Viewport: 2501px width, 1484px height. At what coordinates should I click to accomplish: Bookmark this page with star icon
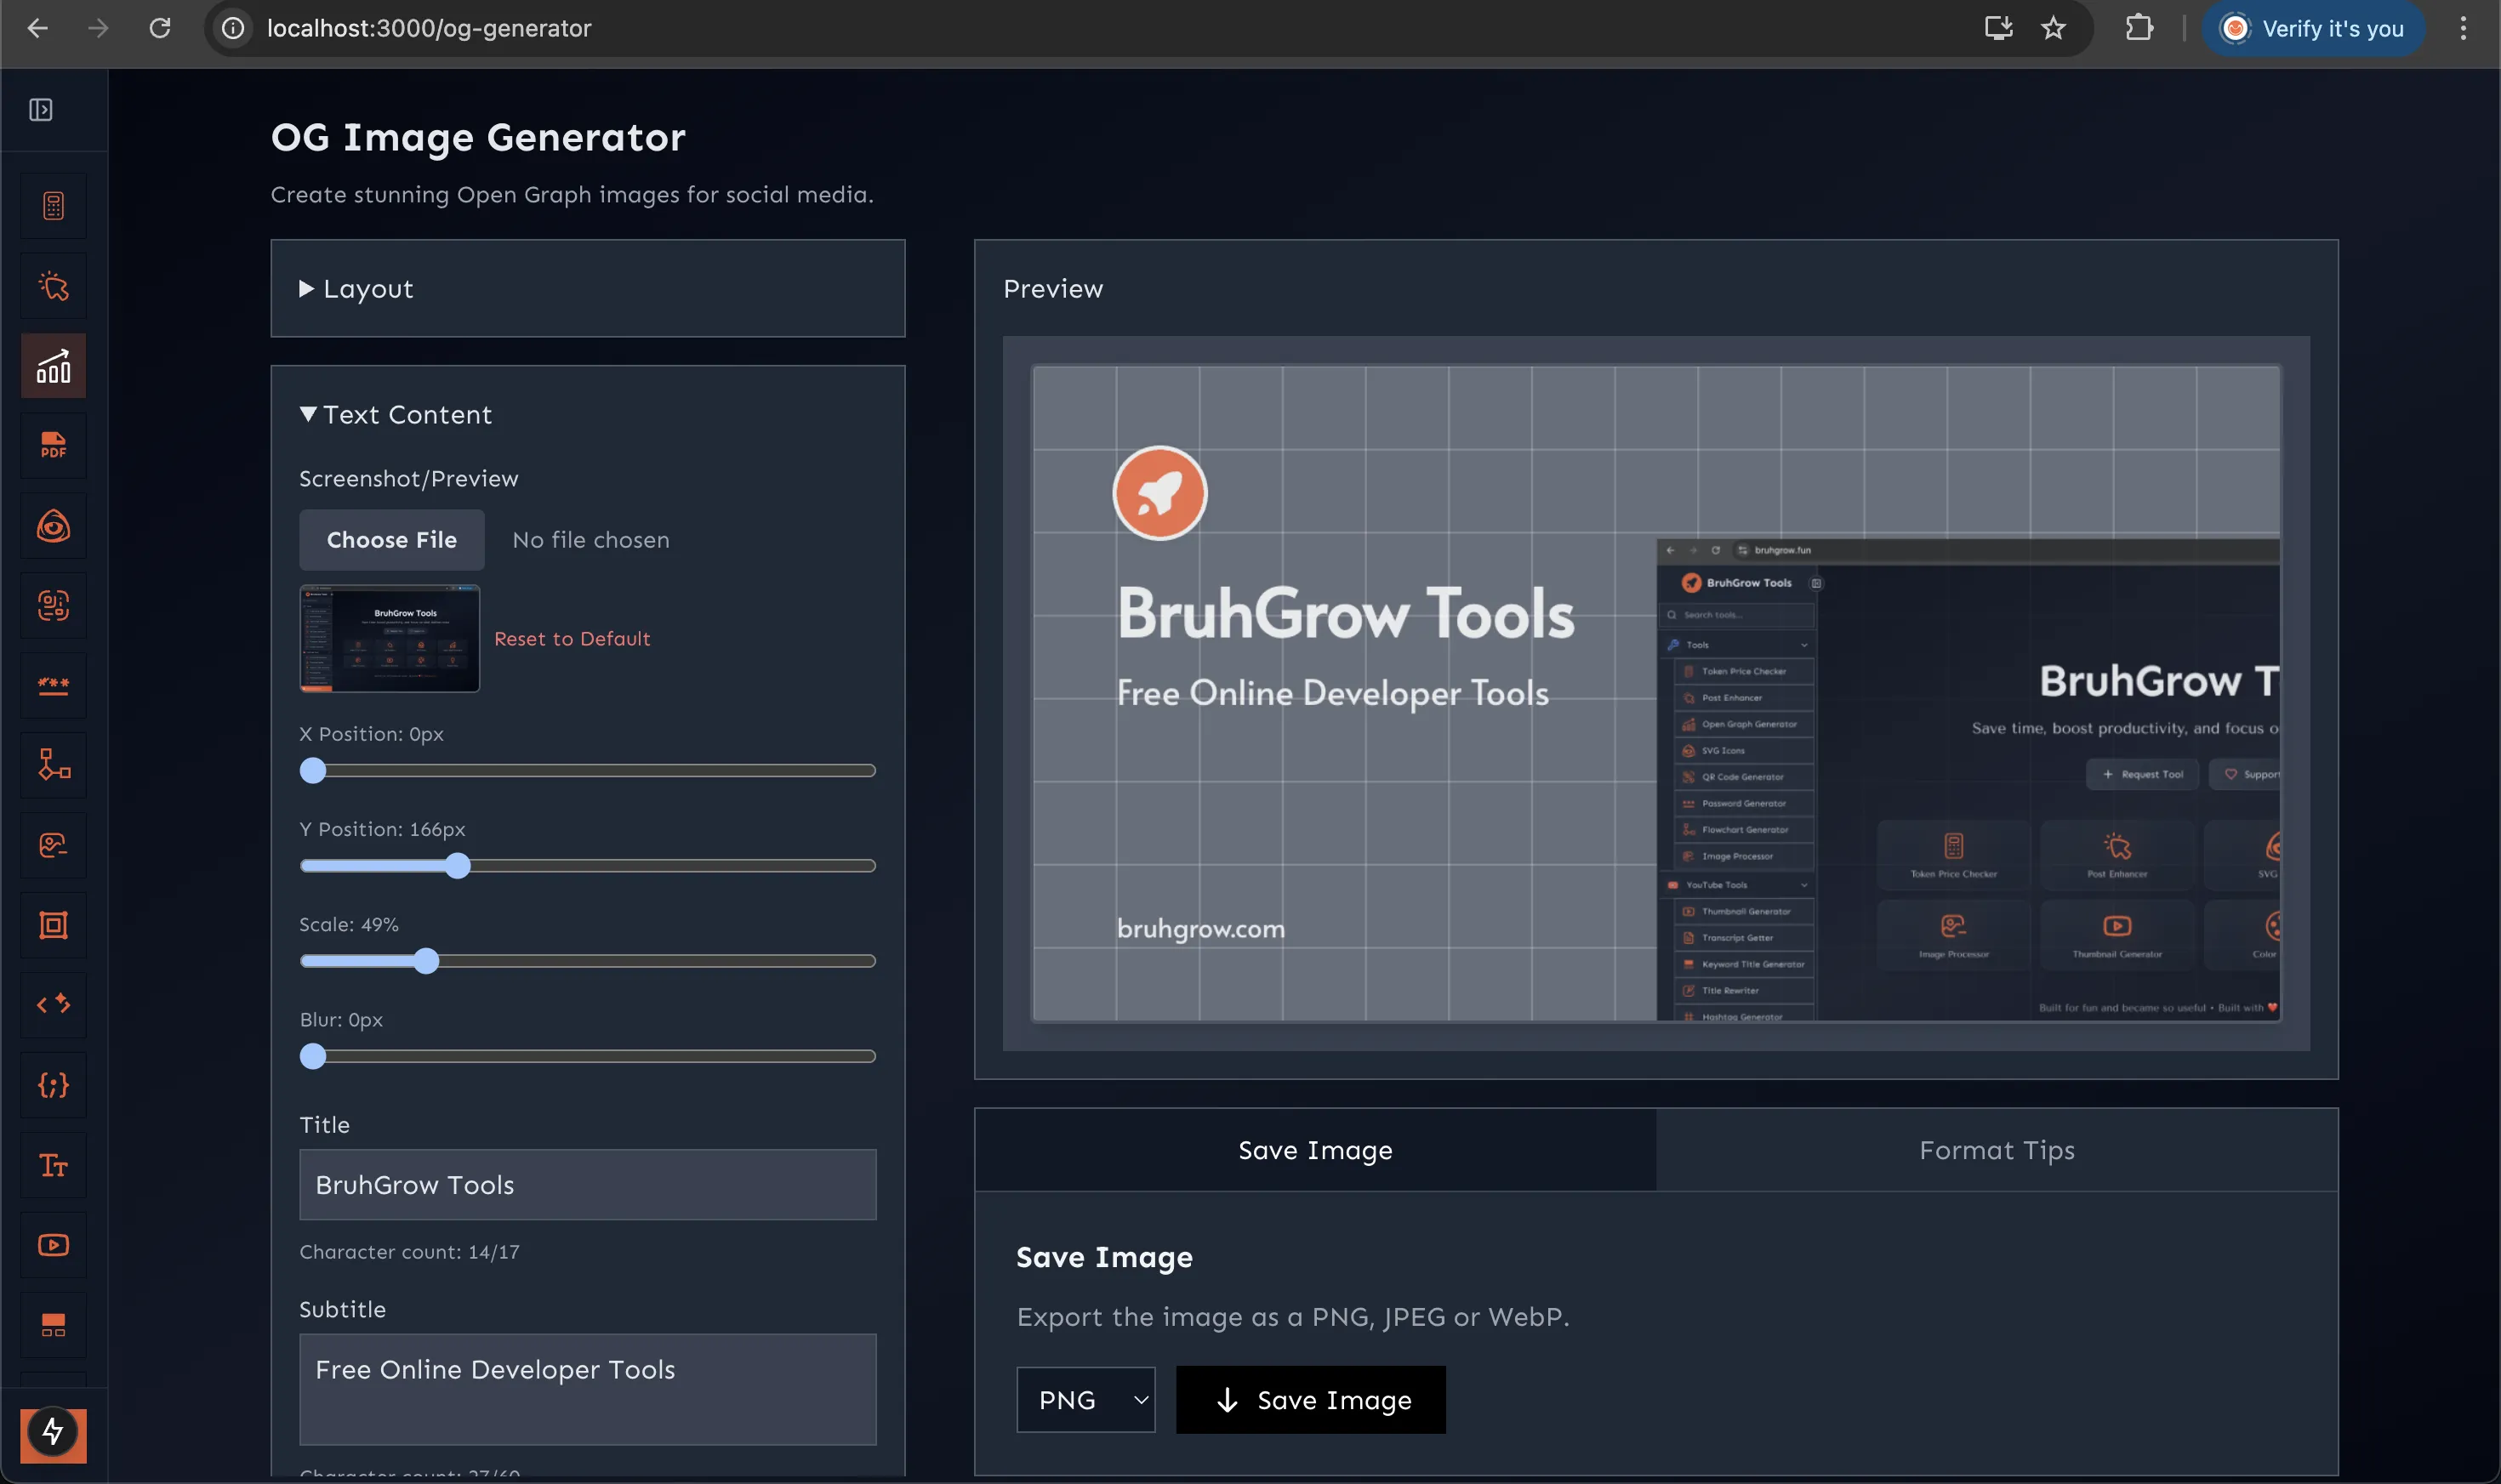pyautogui.click(x=2053, y=28)
